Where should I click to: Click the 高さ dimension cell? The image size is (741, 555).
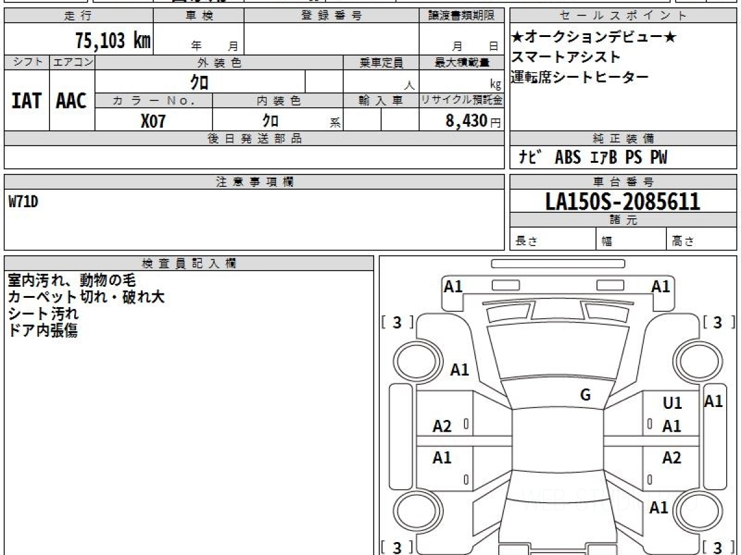pyautogui.click(x=702, y=240)
